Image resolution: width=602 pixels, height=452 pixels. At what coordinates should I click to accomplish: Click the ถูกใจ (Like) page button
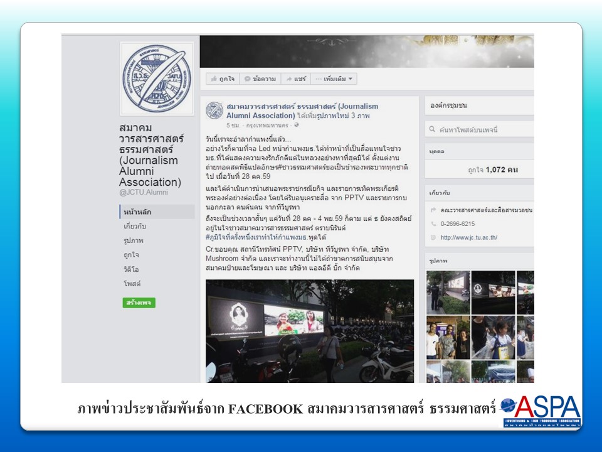[223, 79]
